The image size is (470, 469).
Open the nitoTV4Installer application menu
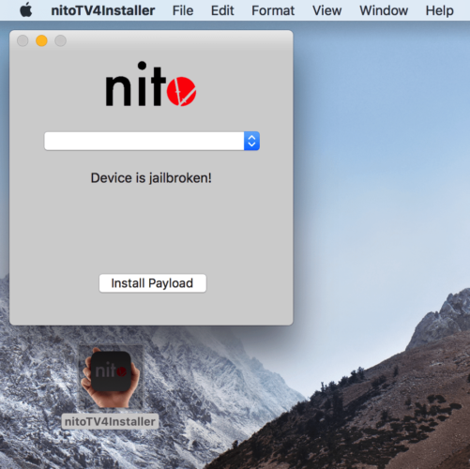click(x=103, y=10)
